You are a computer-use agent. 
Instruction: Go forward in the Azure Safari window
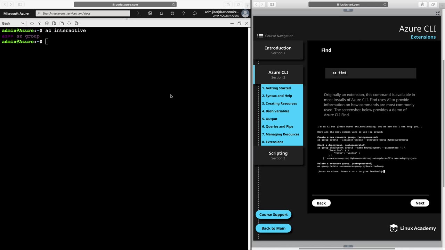point(11,5)
